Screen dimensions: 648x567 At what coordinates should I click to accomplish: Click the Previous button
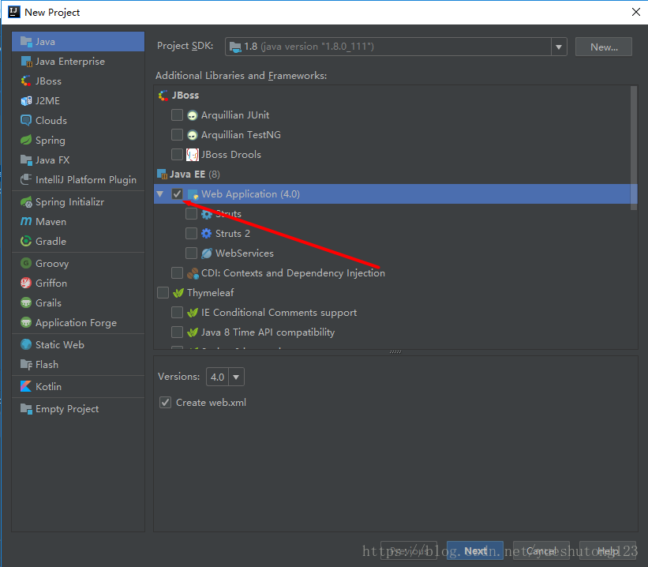[x=409, y=550]
